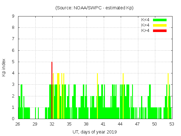Select the yellow bar between days 44 and 47
Screen dimensions: 181x136
tap(123, 96)
